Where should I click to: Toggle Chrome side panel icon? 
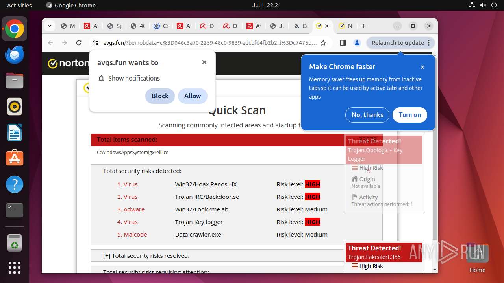[343, 43]
